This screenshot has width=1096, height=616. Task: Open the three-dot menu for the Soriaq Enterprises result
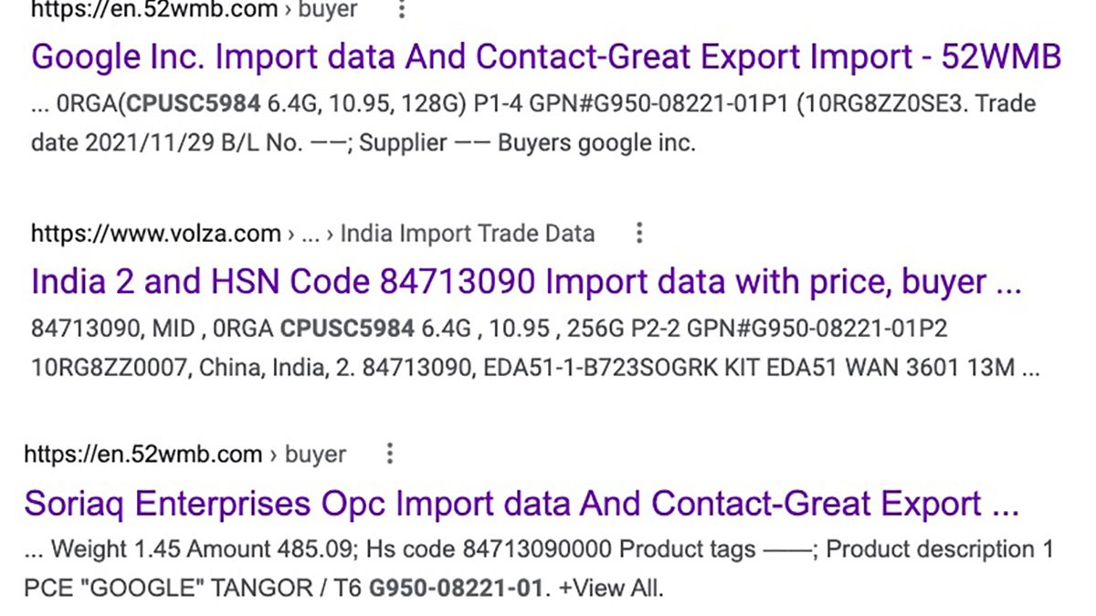pos(390,454)
